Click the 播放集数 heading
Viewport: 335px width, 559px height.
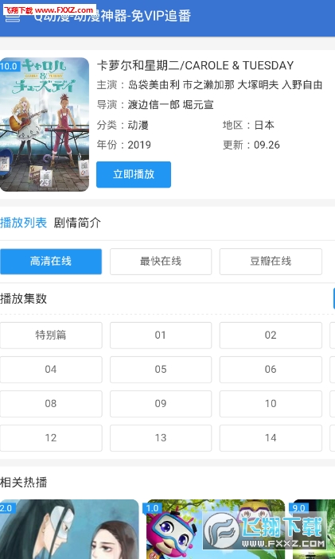click(24, 298)
